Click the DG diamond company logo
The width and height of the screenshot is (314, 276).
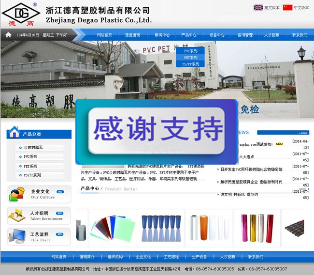(x=21, y=13)
